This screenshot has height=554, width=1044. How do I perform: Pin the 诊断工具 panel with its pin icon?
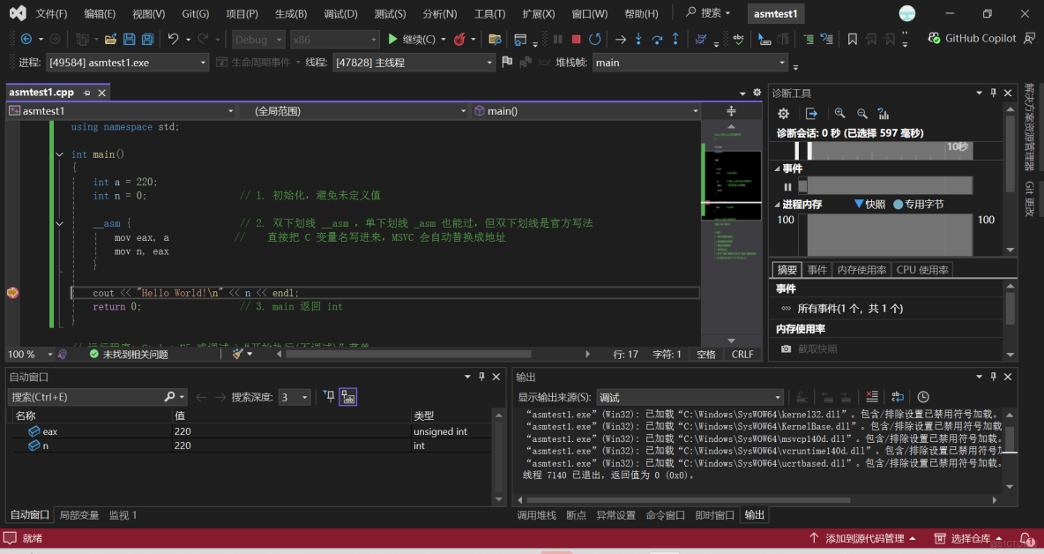click(x=994, y=93)
